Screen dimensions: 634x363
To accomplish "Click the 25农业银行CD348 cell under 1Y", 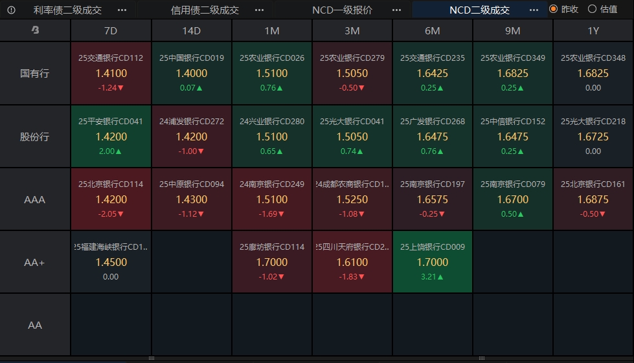I will 593,73.
